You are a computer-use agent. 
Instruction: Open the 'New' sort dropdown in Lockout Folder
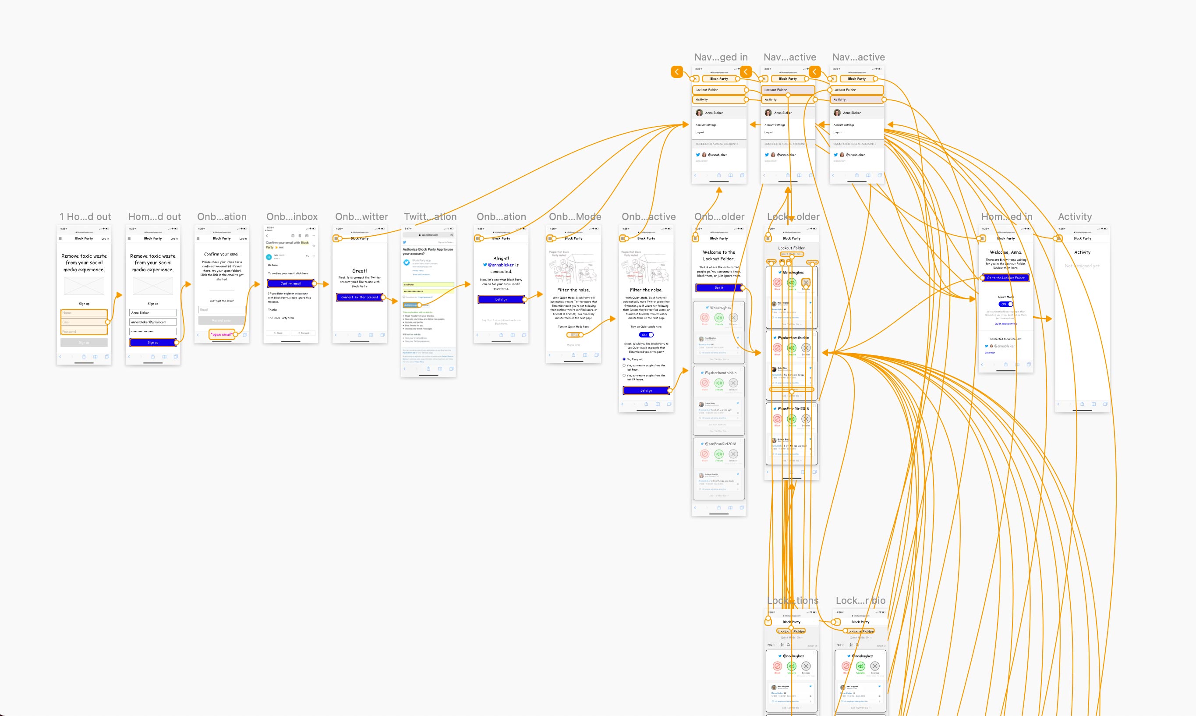pyautogui.click(x=771, y=262)
